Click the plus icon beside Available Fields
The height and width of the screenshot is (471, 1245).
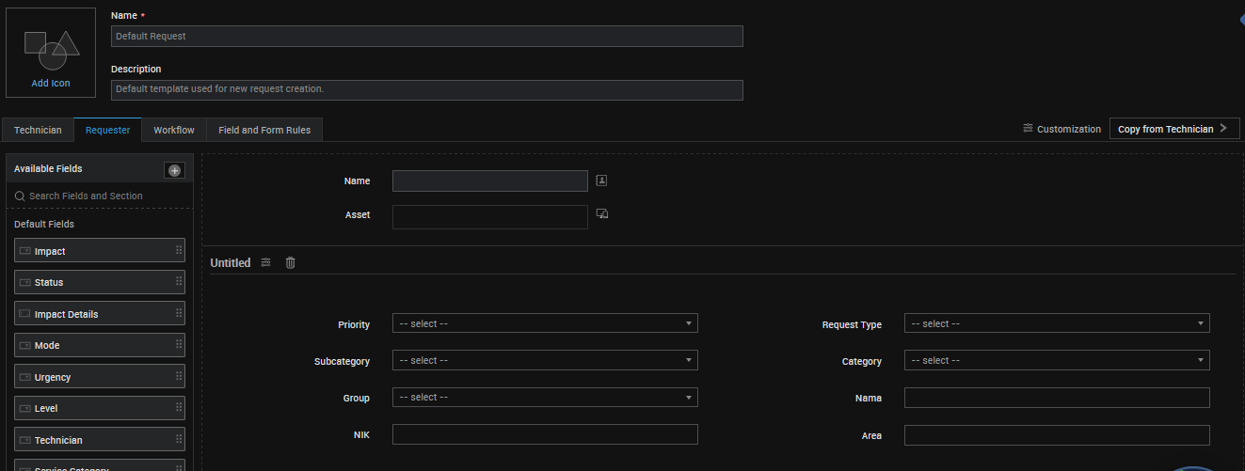pos(174,170)
